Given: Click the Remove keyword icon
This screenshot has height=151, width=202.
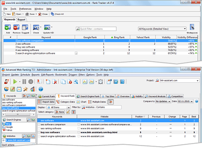Looking at the screenshot, I should click(16, 27).
